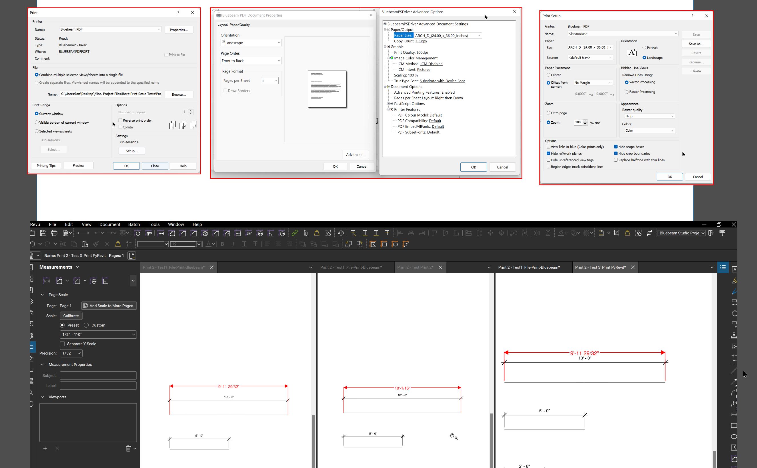Click Add Scale to More Pages button
Image resolution: width=757 pixels, height=468 pixels.
(x=109, y=306)
